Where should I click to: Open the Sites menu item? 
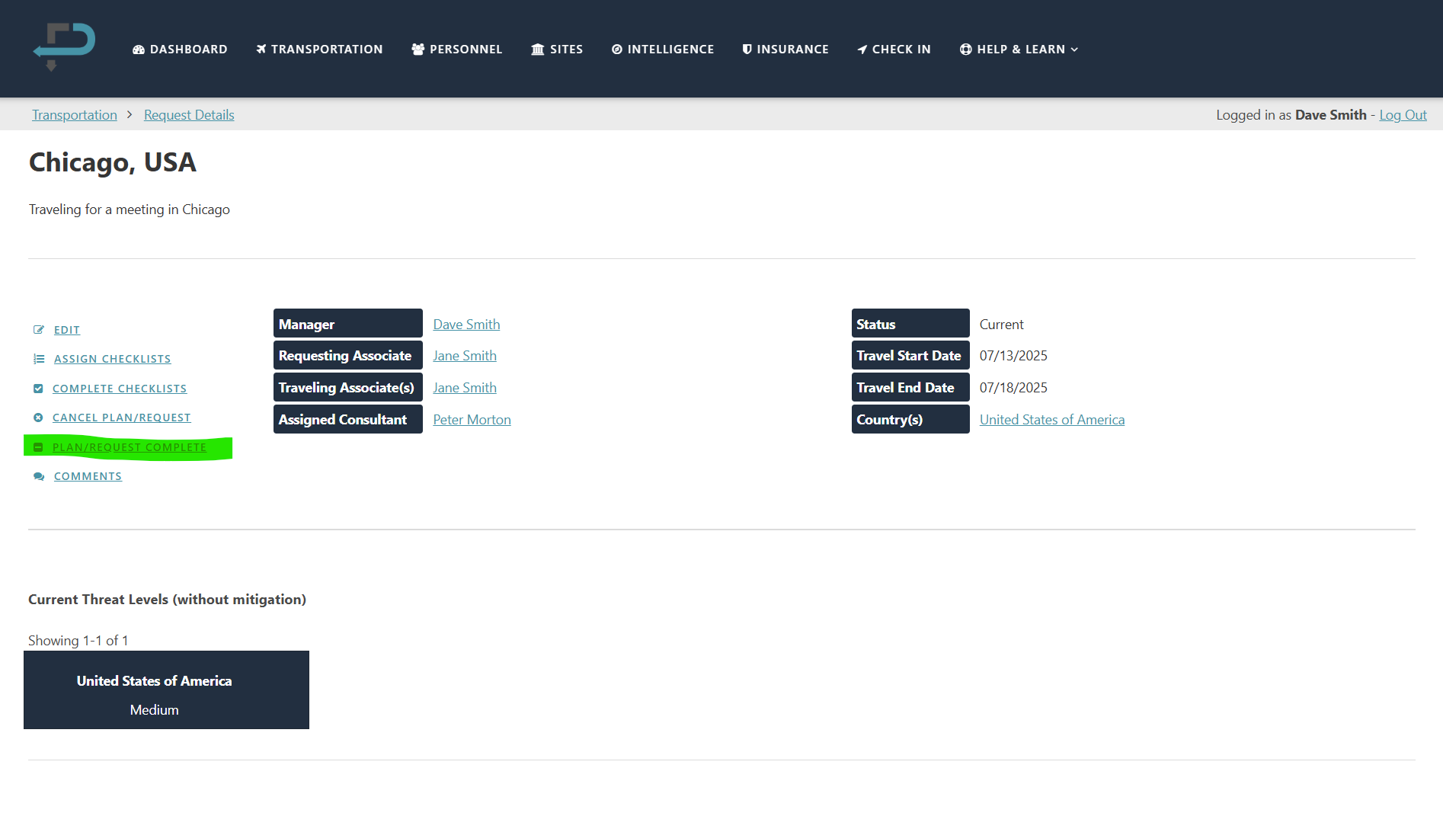[x=557, y=50]
